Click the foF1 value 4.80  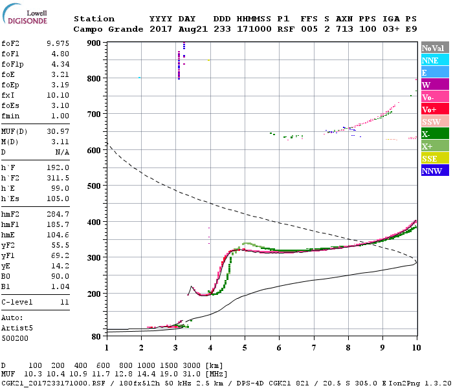pyautogui.click(x=60, y=54)
